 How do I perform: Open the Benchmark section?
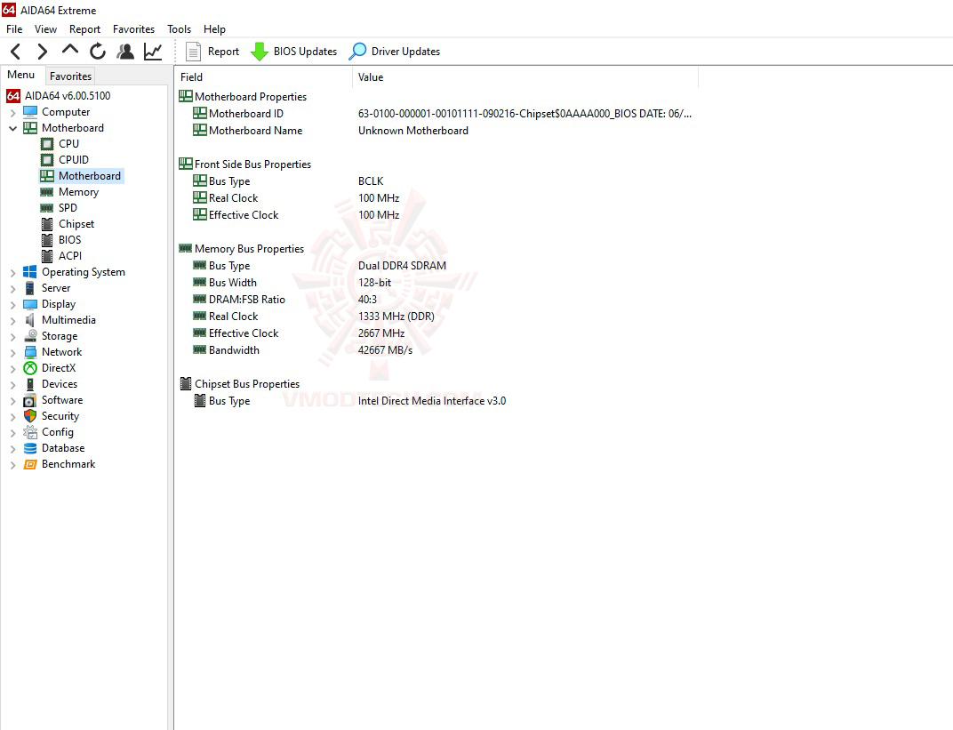pos(68,463)
